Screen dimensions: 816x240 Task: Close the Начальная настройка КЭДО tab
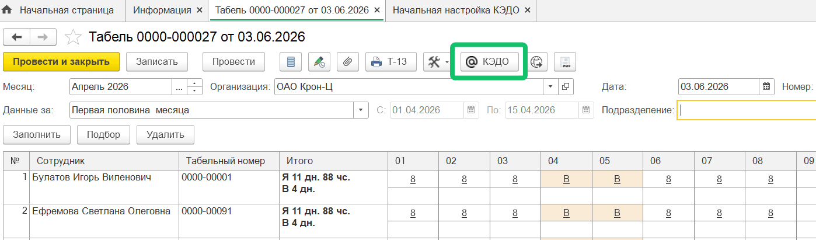point(528,11)
